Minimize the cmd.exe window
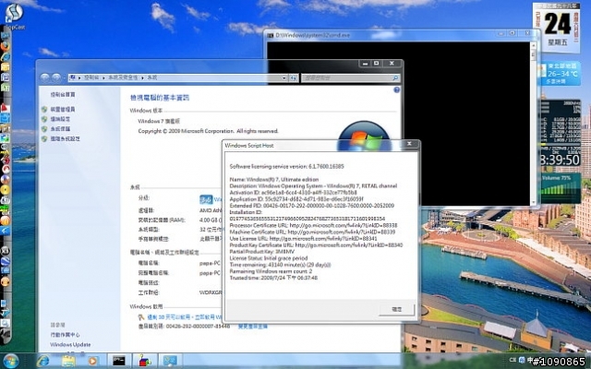This screenshot has width=591, height=369. point(501,33)
